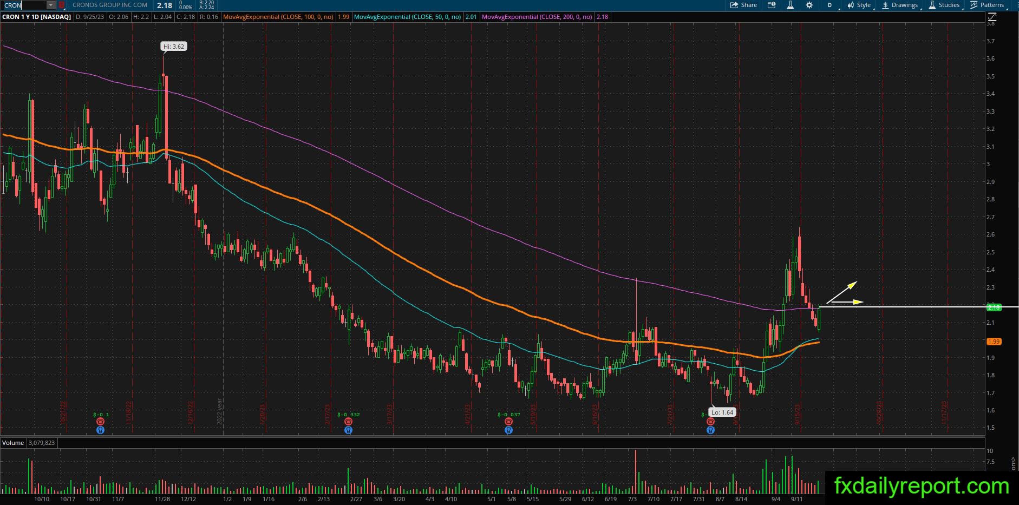Click the Share button

pos(743,5)
